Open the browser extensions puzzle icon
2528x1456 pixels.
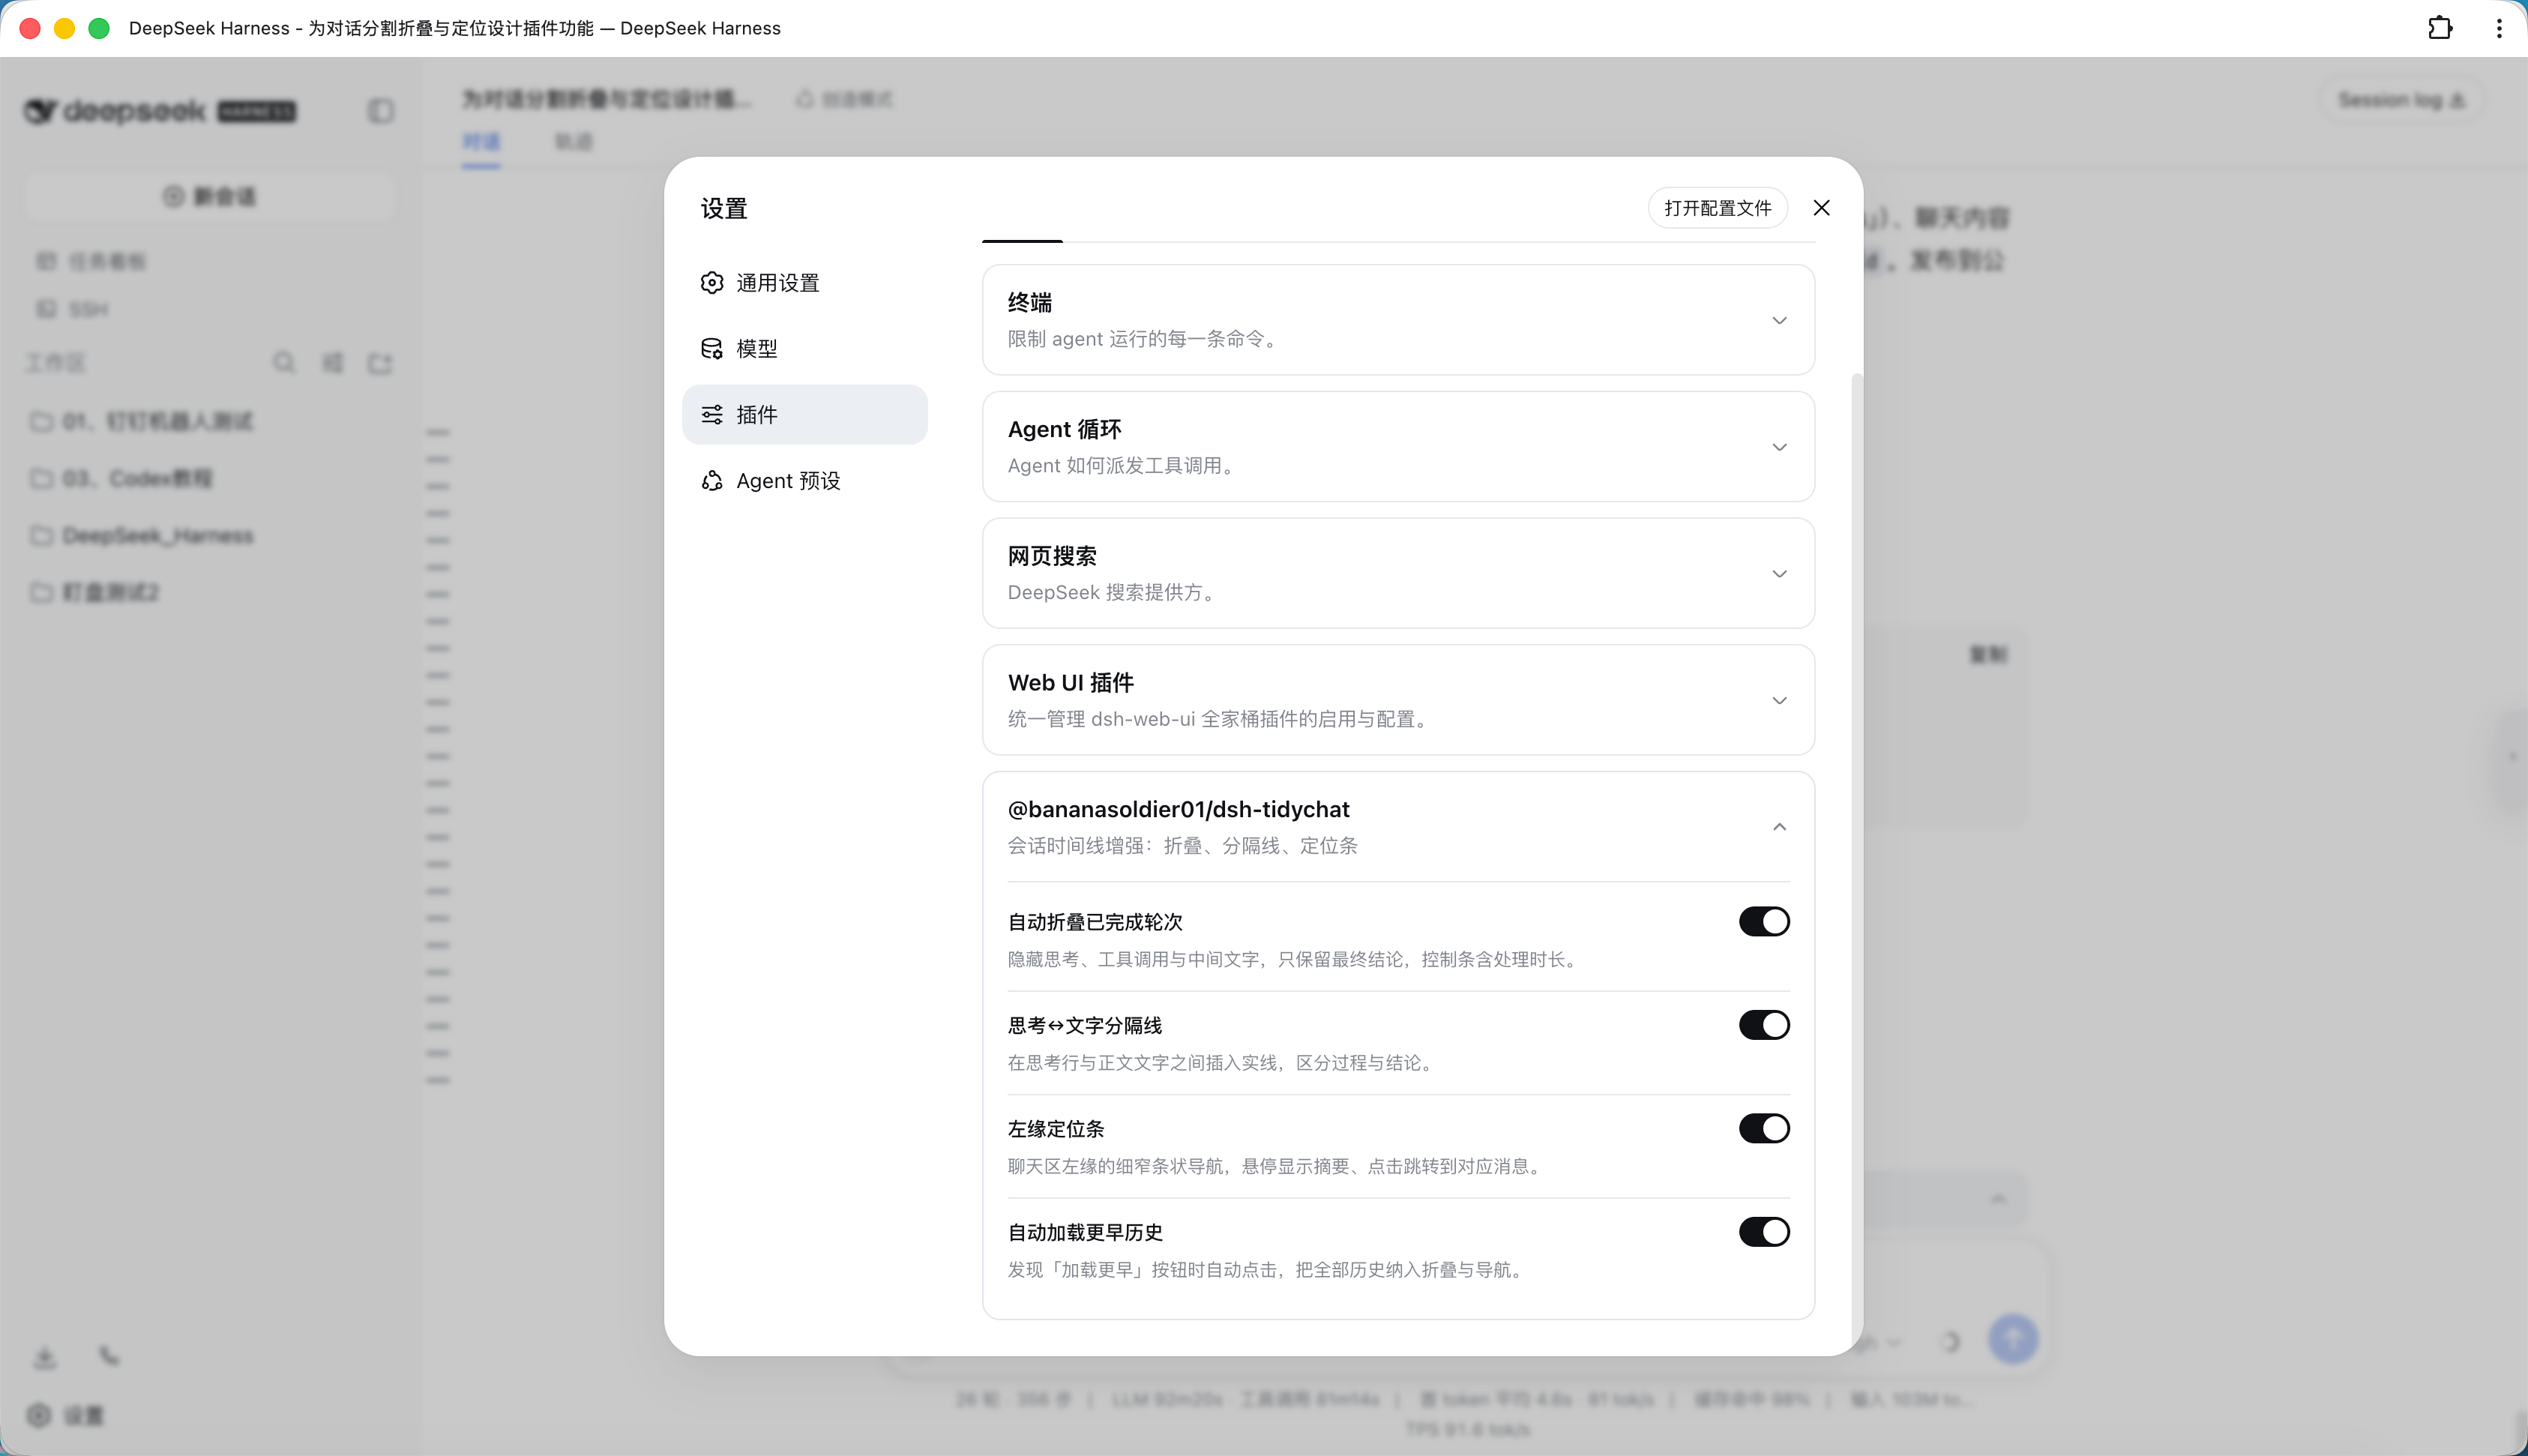coord(2440,28)
